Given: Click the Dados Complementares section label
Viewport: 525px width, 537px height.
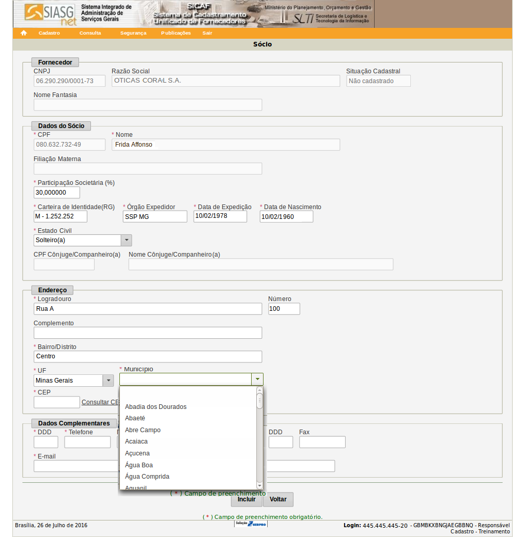Looking at the screenshot, I should tap(74, 423).
